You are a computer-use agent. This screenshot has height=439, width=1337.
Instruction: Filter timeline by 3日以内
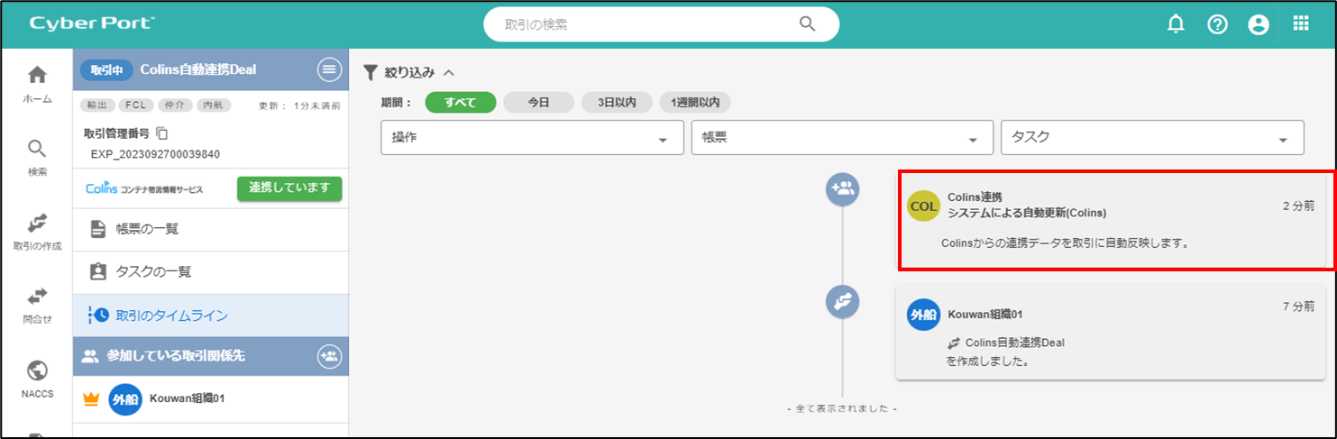point(617,103)
